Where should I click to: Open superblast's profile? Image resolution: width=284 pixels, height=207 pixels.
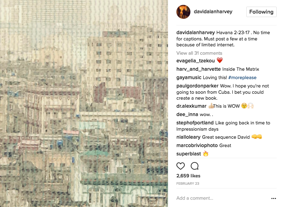[189, 154]
